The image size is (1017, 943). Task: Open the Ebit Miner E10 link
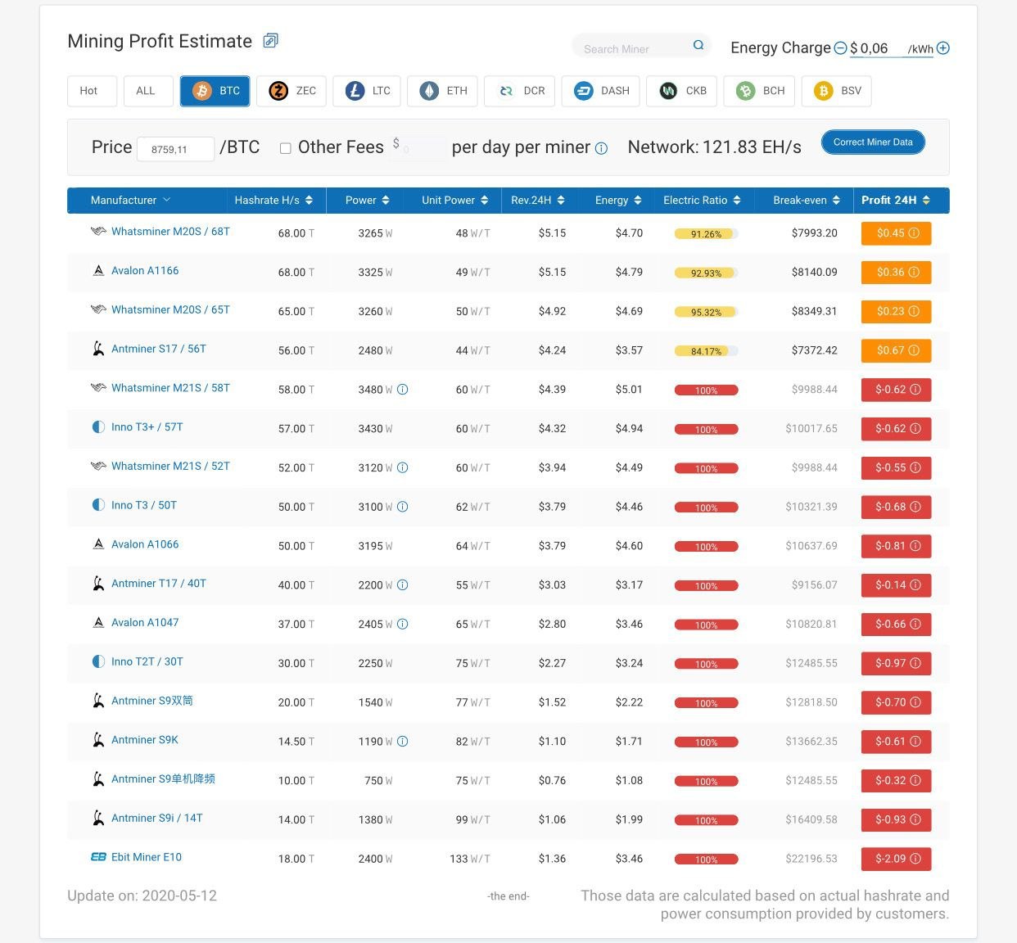click(x=147, y=857)
